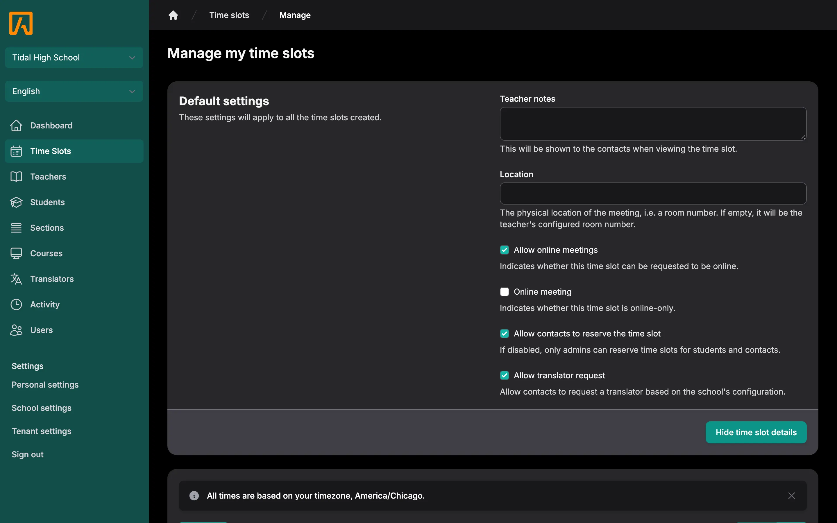This screenshot has width=837, height=523.
Task: Open the Sections menu item
Action: click(74, 228)
